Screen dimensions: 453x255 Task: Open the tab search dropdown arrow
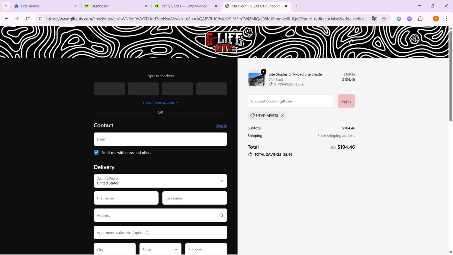pos(6,6)
